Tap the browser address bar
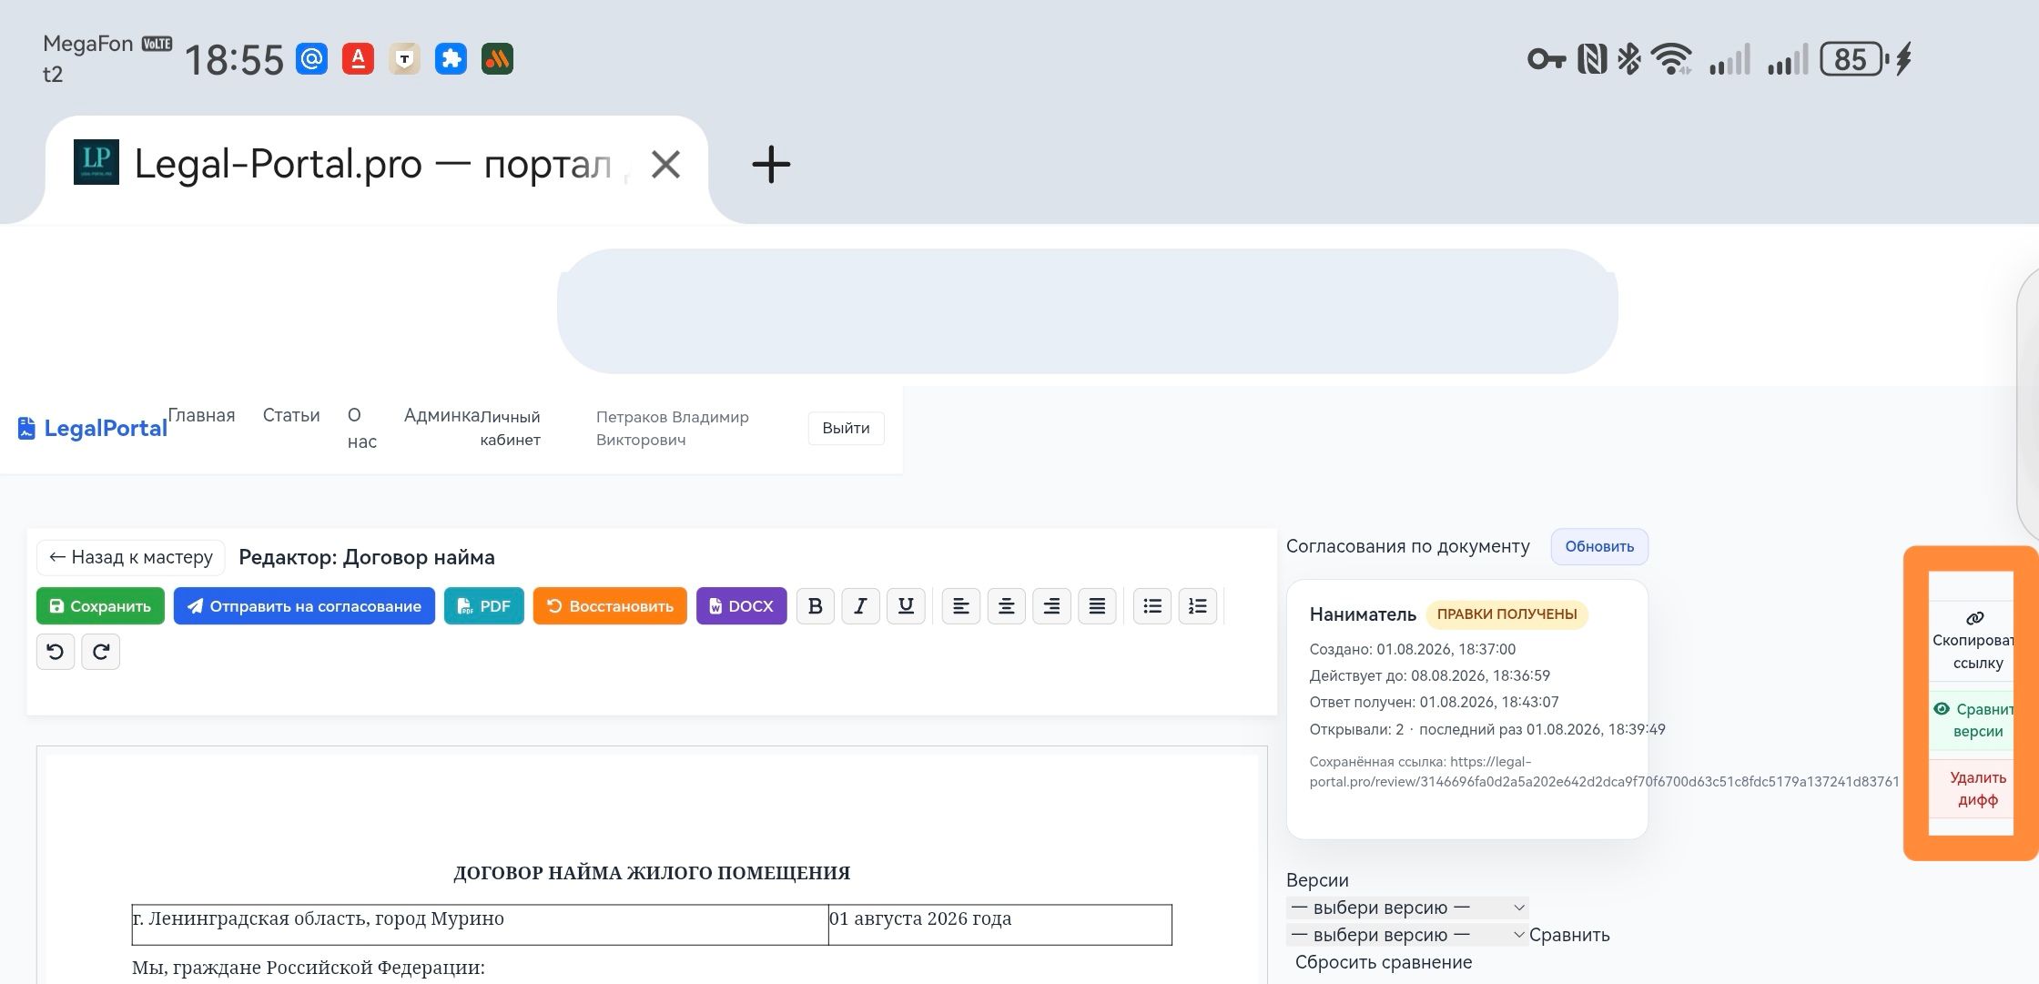This screenshot has width=2039, height=984. pos(1087,311)
